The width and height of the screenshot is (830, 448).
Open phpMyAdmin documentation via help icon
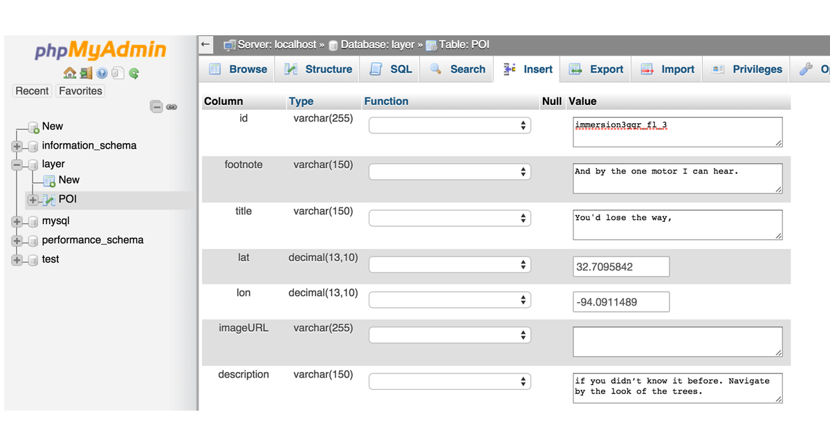tap(102, 73)
